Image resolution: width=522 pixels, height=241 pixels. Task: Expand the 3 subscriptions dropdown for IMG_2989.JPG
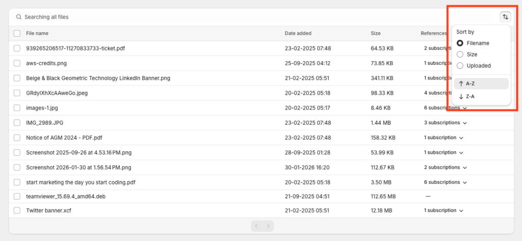pos(465,123)
